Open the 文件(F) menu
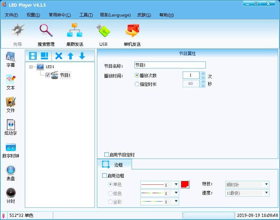 12,15
